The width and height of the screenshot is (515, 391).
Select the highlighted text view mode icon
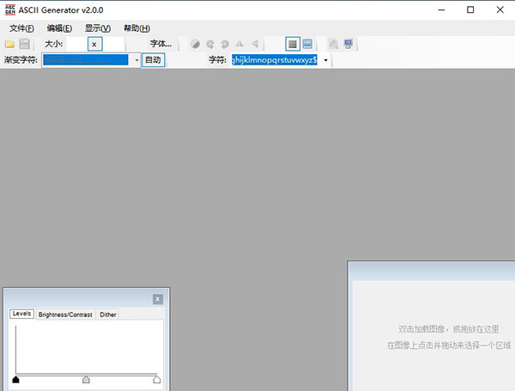[293, 44]
